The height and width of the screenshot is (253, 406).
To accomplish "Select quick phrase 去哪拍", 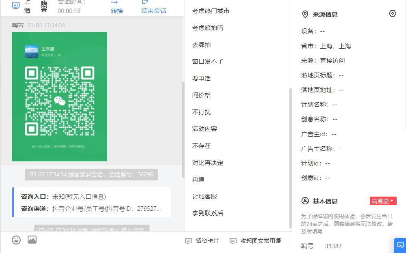I will click(x=202, y=45).
